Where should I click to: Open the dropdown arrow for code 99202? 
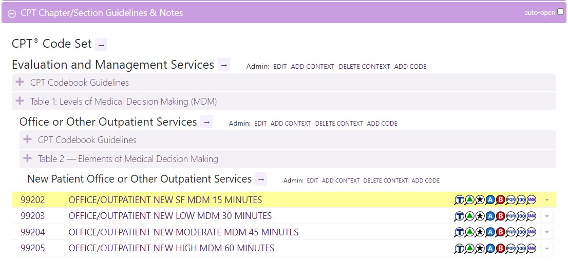pyautogui.click(x=546, y=200)
